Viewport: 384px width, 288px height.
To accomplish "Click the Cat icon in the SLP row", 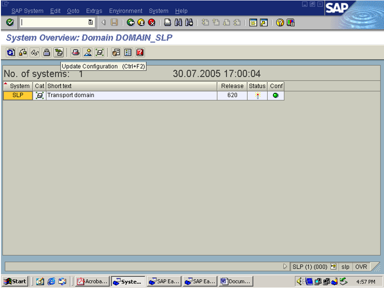I will (40, 95).
